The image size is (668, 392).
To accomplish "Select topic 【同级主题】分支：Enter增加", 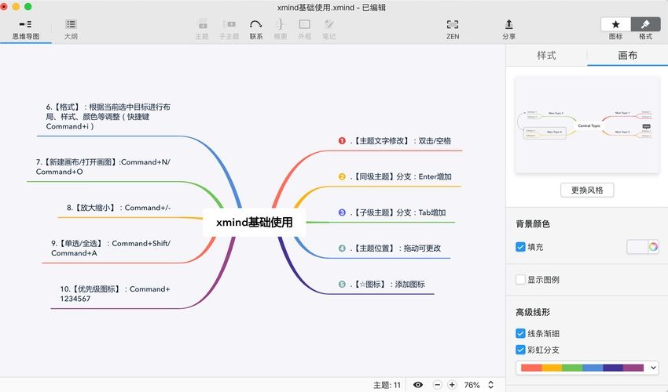I will click(x=401, y=176).
